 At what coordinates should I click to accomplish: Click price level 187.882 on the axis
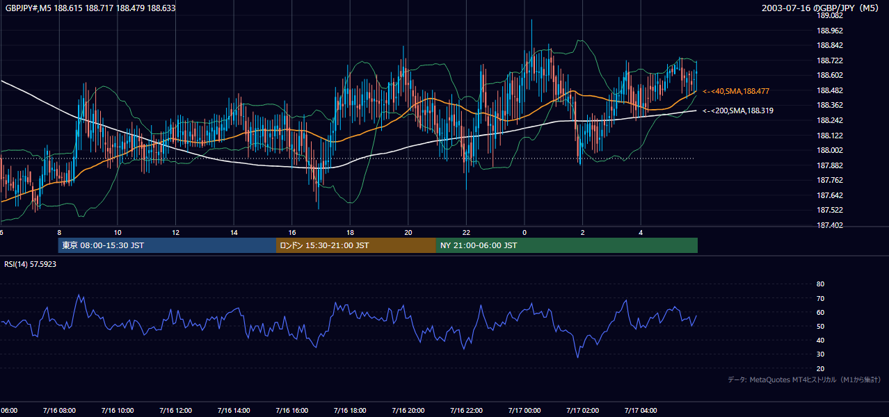coord(830,165)
